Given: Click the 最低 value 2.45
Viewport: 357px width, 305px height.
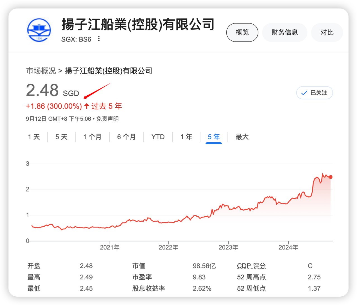Looking at the screenshot, I should pos(86,289).
